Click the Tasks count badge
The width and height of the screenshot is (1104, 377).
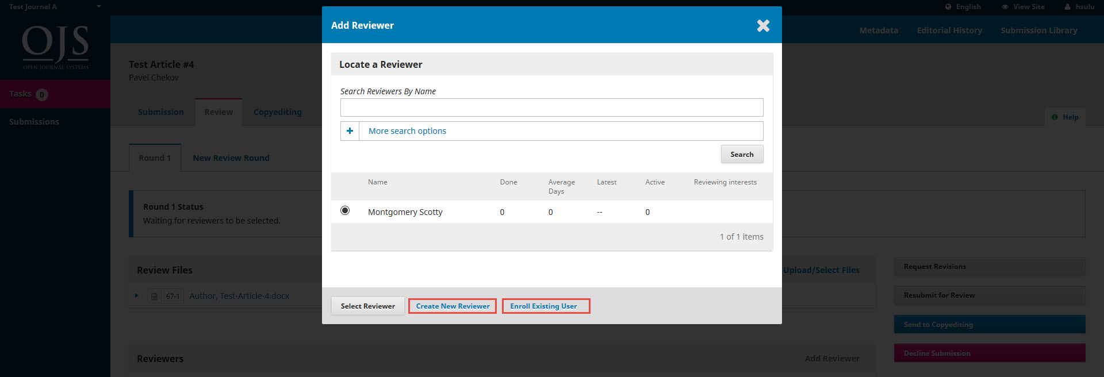[42, 95]
